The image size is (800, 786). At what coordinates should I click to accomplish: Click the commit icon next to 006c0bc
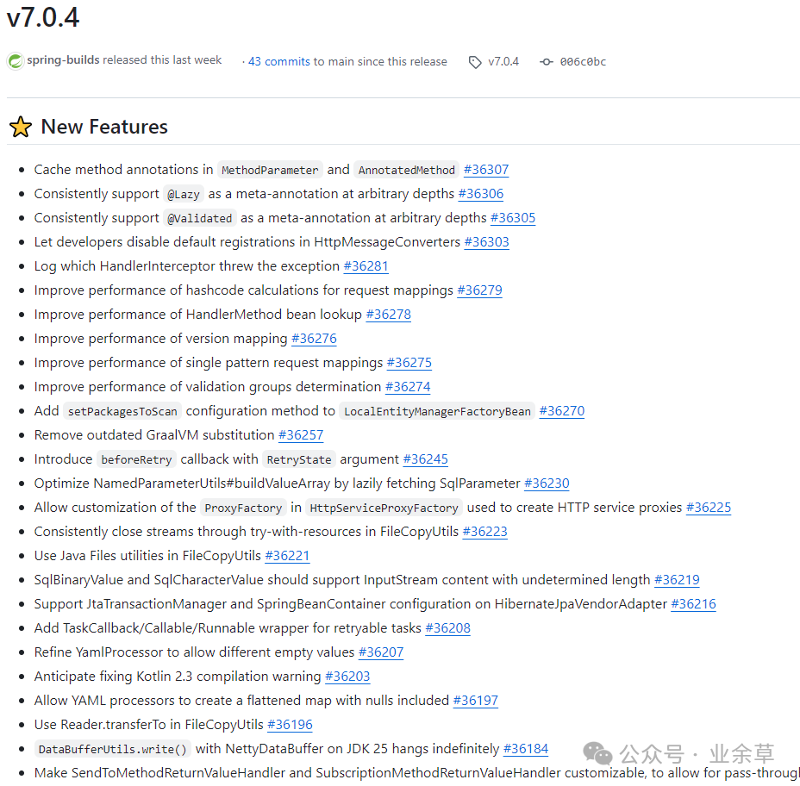(547, 61)
